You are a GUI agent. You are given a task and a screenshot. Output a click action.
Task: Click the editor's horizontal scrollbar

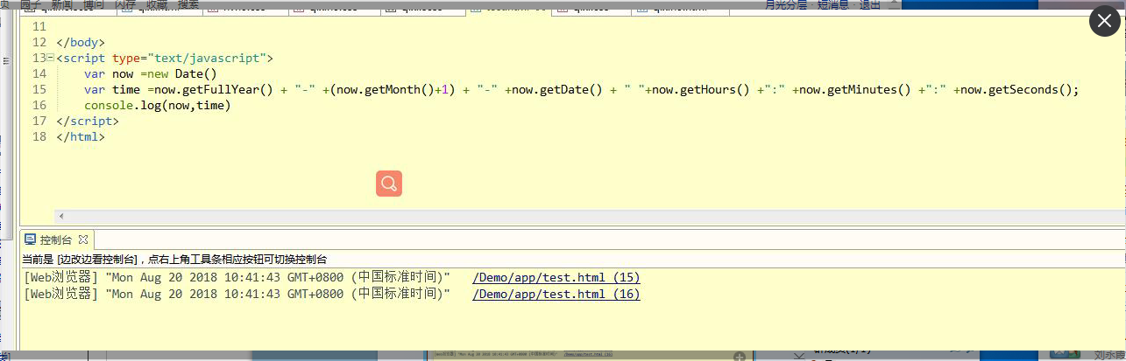pyautogui.click(x=589, y=216)
